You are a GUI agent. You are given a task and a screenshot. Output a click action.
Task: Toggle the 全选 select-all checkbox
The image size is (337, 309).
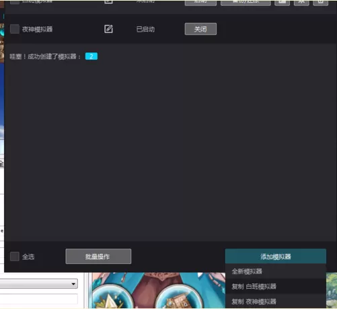click(15, 257)
